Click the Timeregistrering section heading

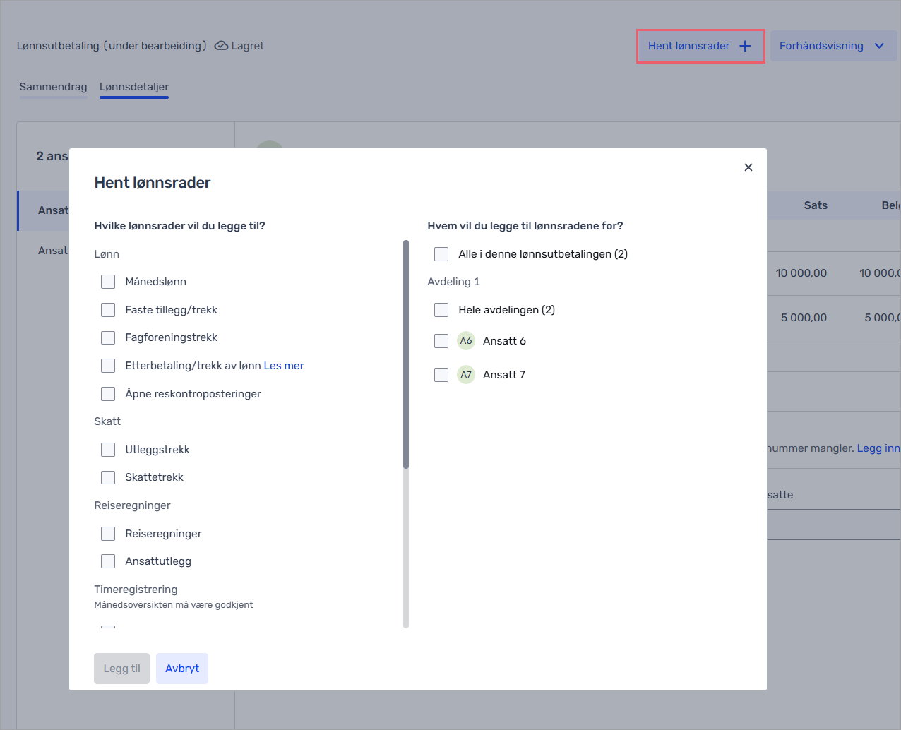[136, 590]
